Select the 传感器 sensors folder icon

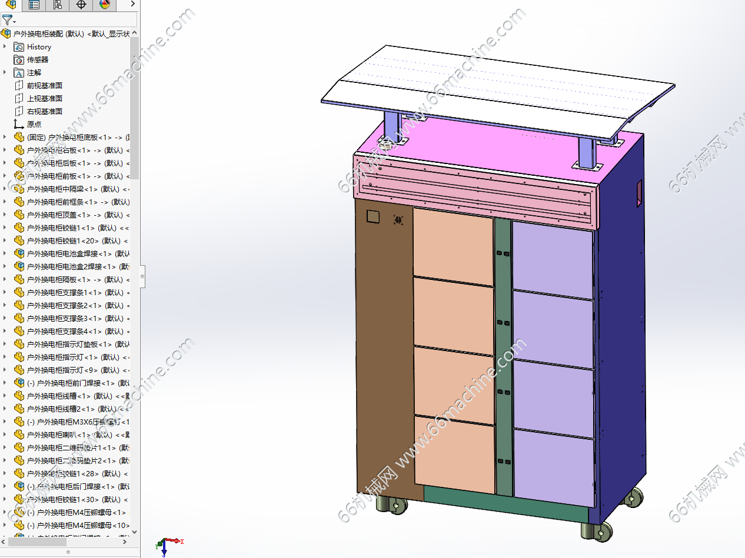[19, 59]
